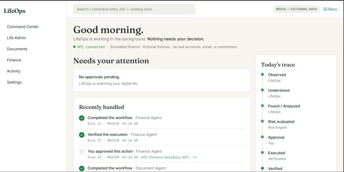Click the Verified step dot marker

(x=262, y=168)
